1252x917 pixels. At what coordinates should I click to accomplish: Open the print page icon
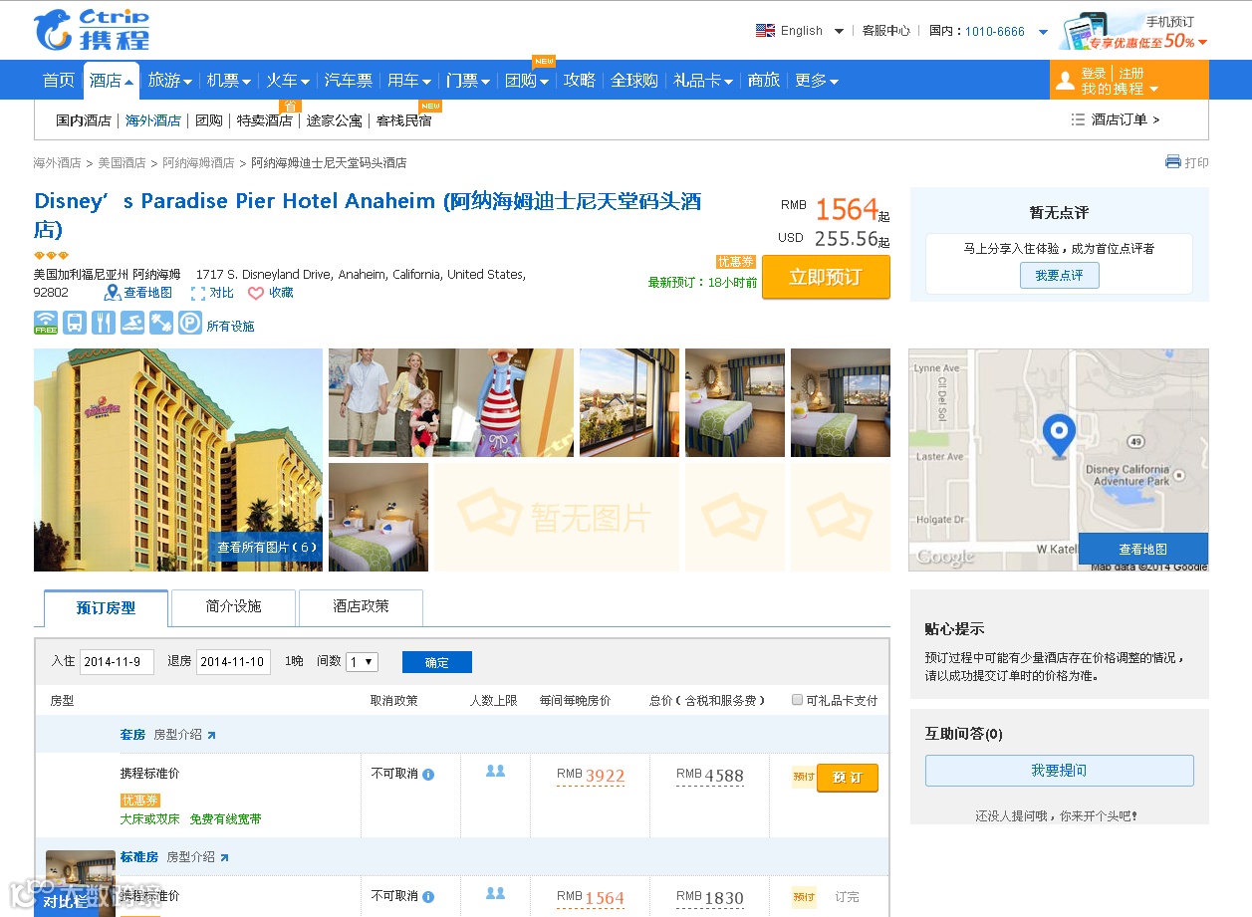[x=1173, y=162]
